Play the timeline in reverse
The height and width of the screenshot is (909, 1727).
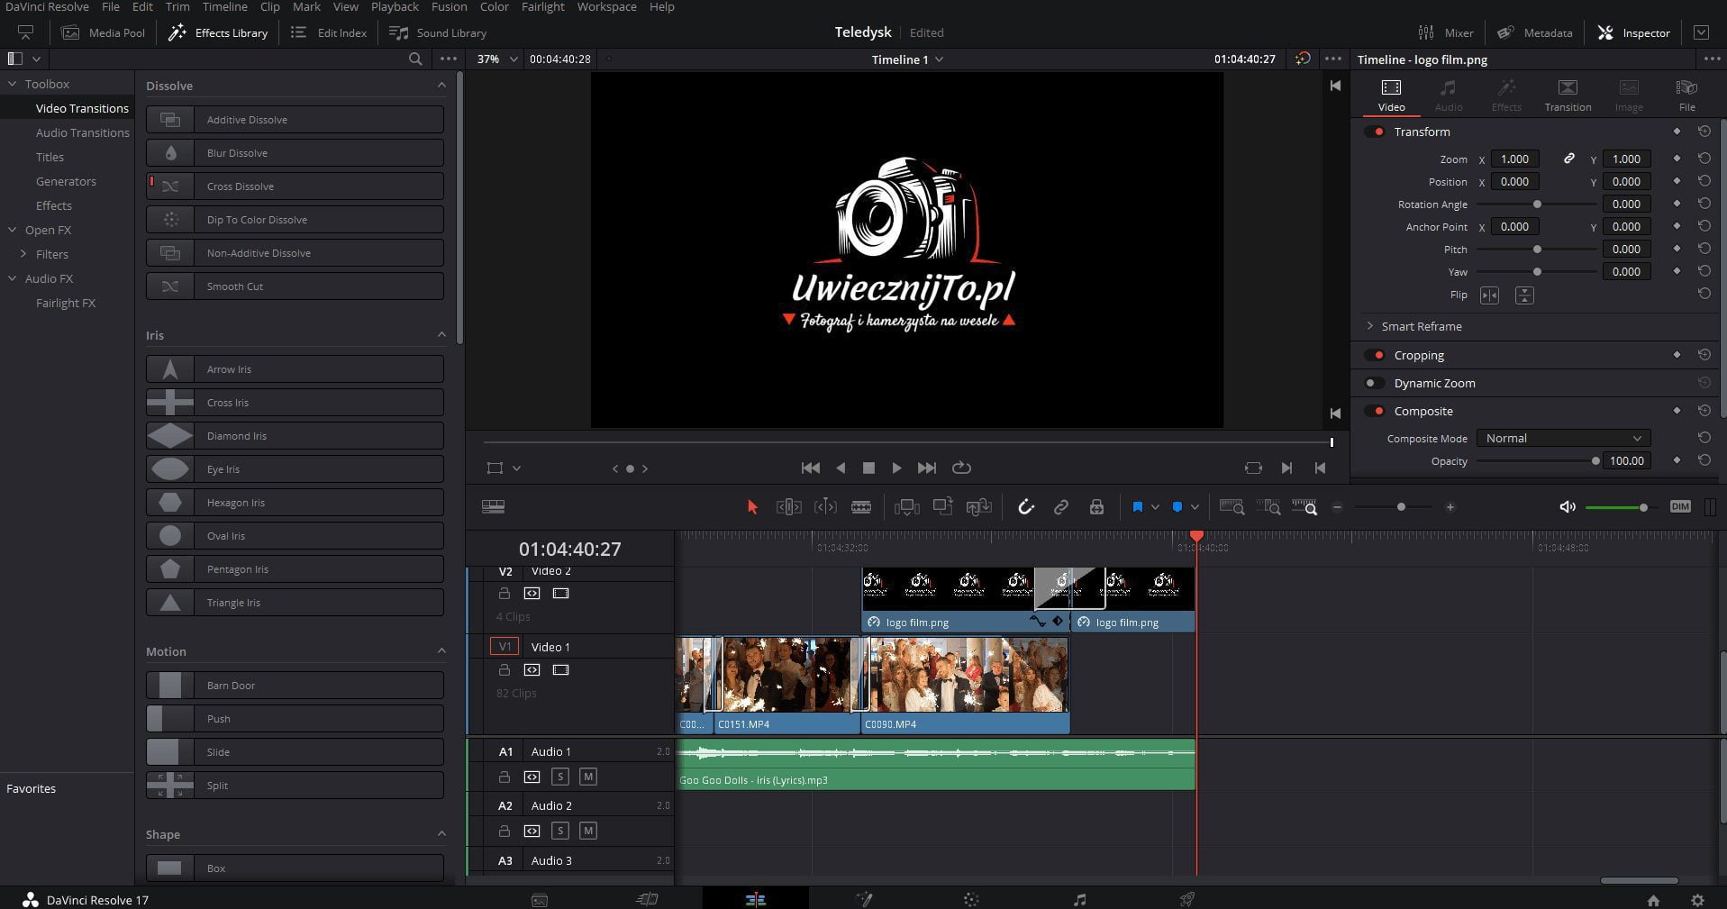[841, 468]
